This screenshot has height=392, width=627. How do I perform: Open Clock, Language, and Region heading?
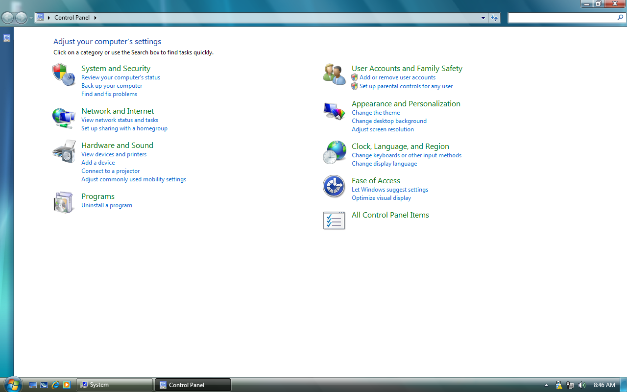click(400, 147)
